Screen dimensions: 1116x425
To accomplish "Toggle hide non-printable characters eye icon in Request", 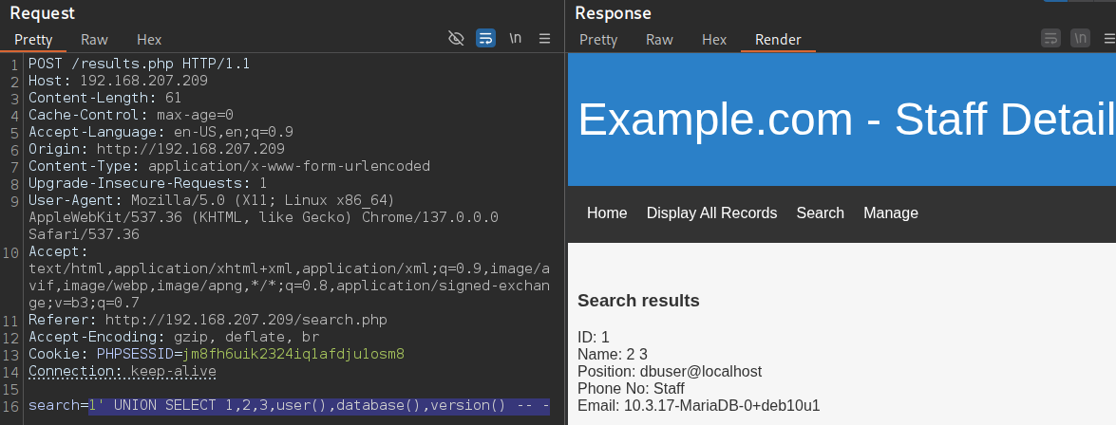I will click(456, 38).
